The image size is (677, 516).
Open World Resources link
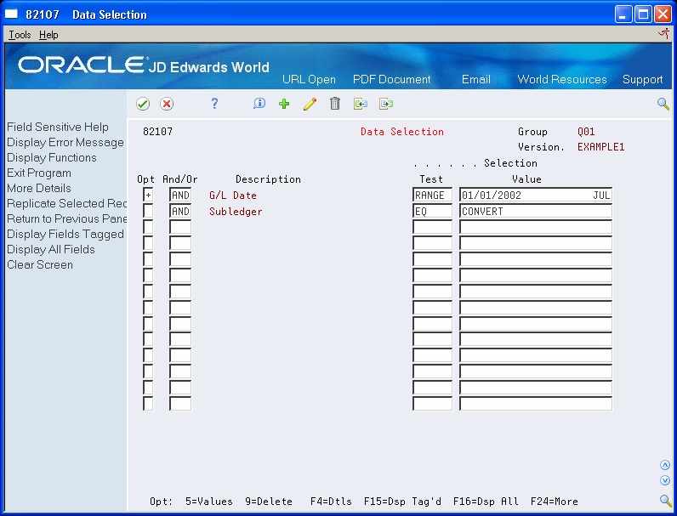561,79
